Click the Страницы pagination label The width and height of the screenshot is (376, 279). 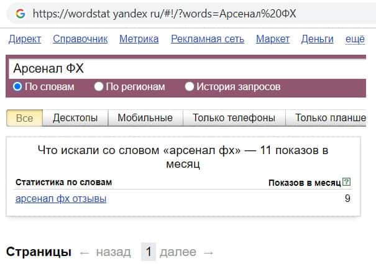[x=39, y=252]
